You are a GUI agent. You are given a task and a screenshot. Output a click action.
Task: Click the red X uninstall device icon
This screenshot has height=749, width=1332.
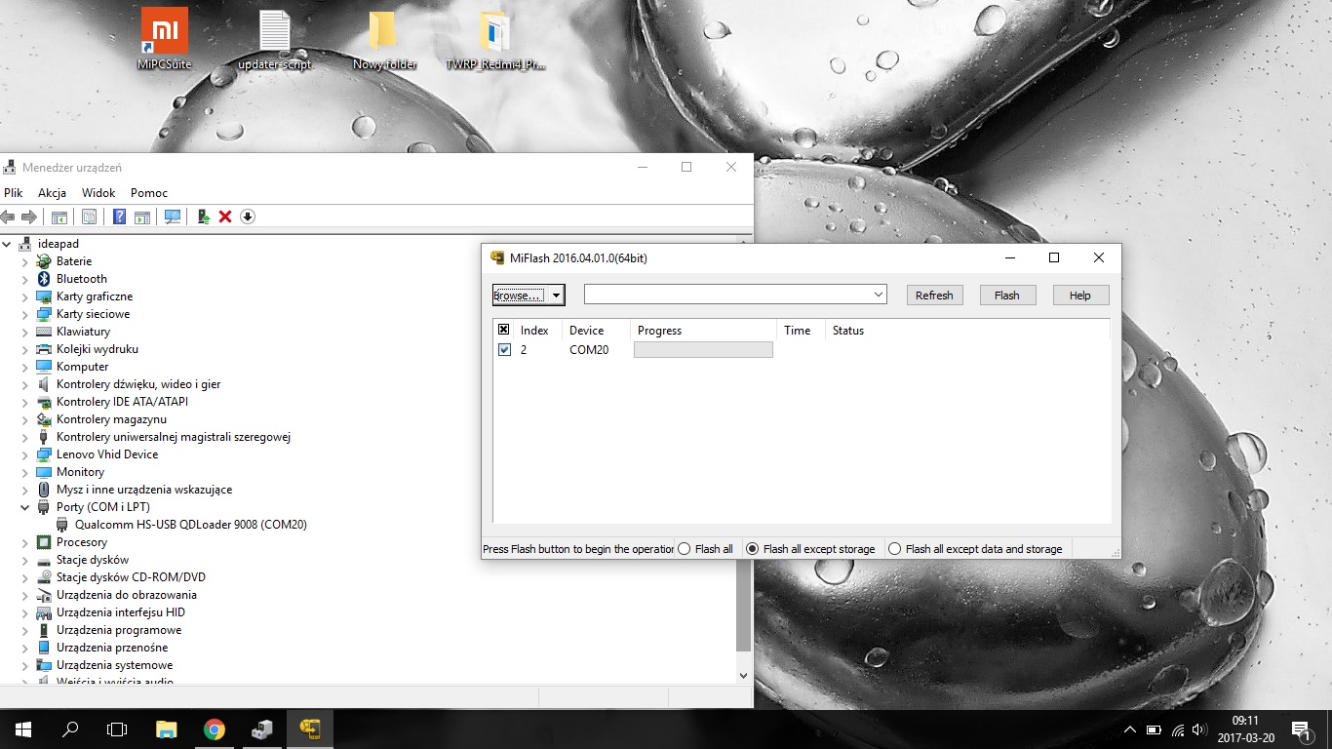click(225, 217)
